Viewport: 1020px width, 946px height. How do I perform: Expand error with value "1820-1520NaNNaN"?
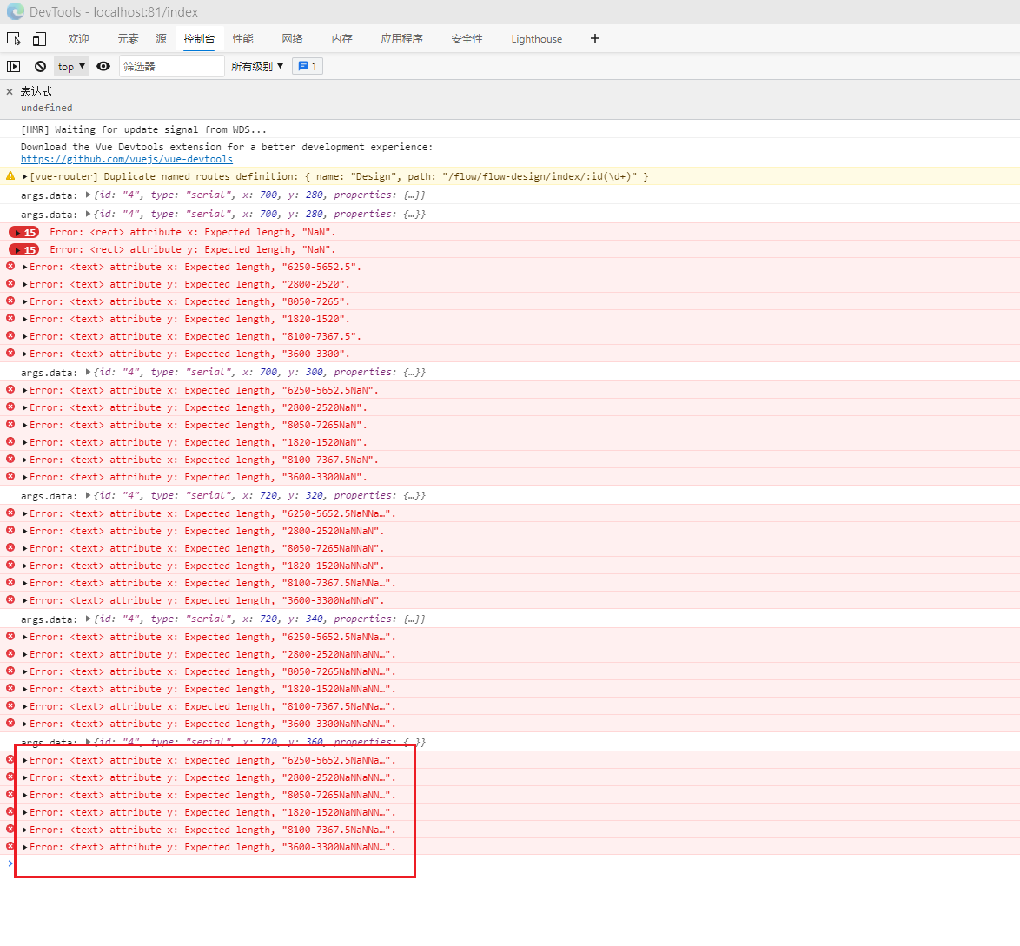(x=24, y=566)
